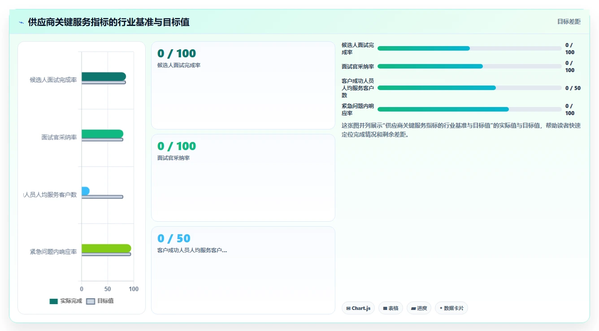Click the dark teal 候选人面试完成率 actual bar
Image resolution: width=599 pixels, height=331 pixels.
point(104,77)
